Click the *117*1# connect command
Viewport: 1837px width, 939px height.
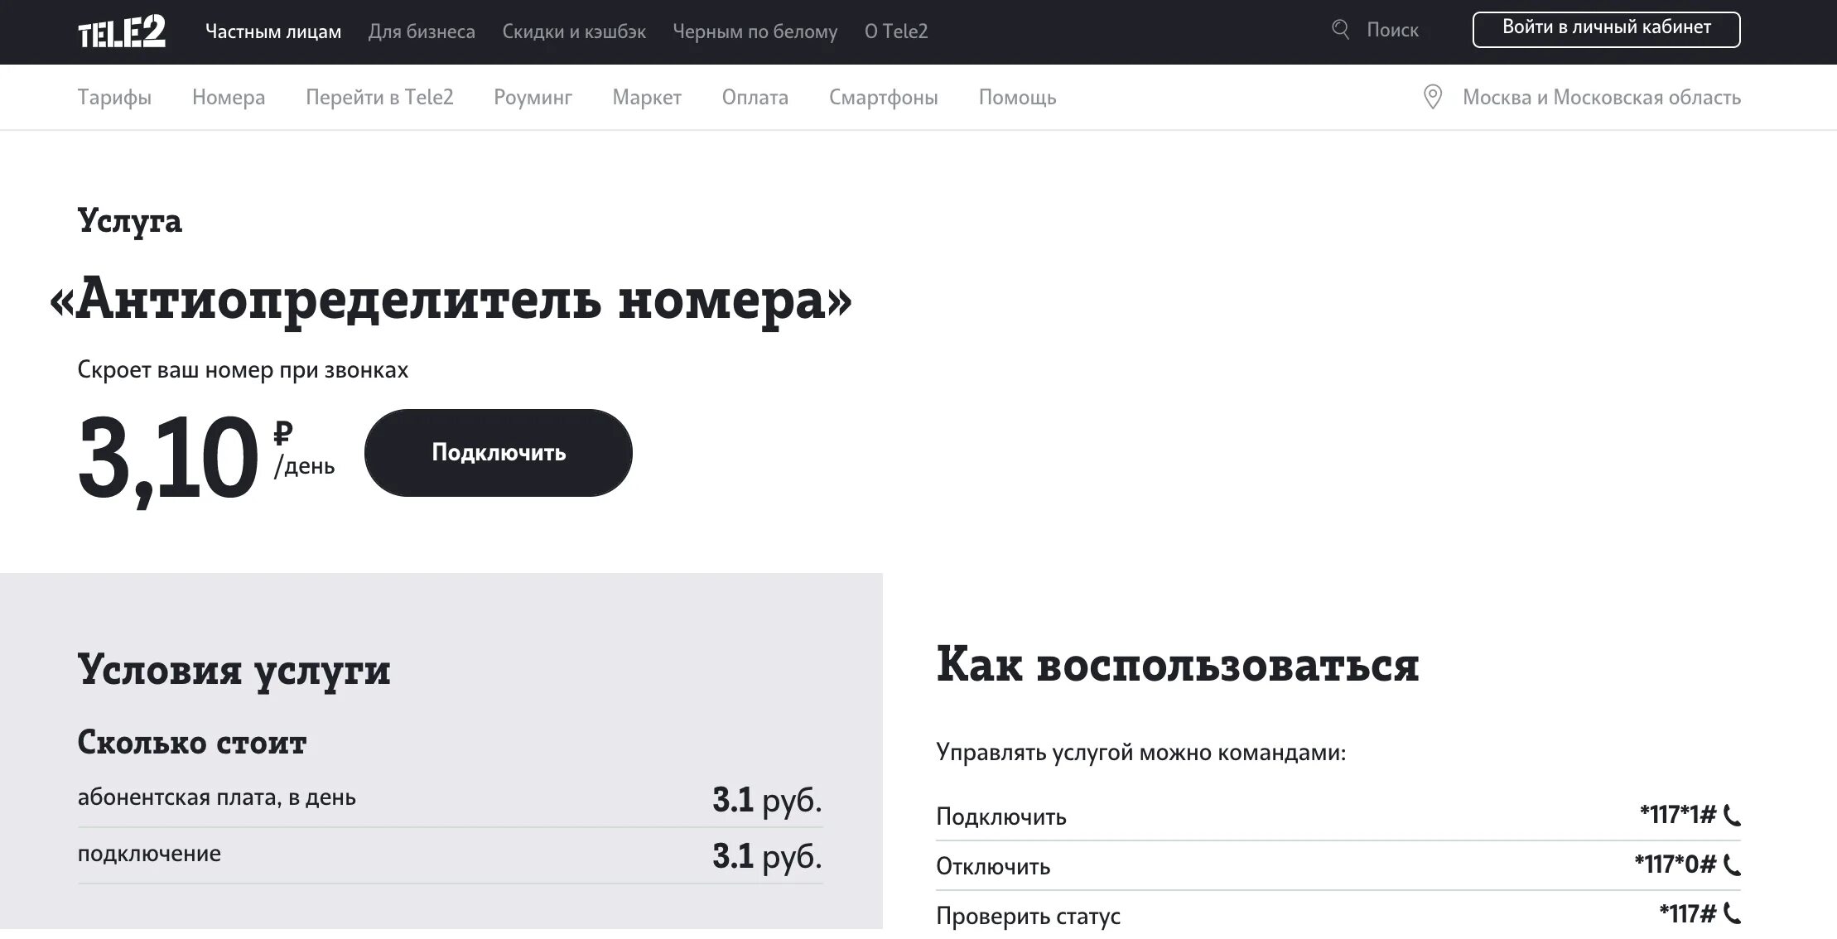tap(1678, 816)
